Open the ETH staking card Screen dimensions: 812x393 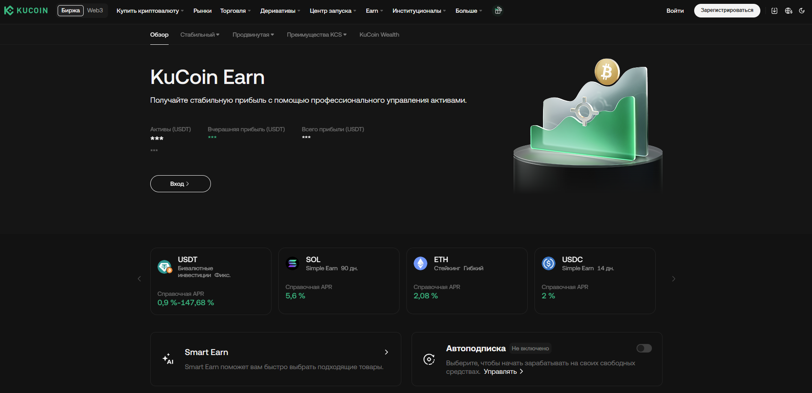[467, 281]
